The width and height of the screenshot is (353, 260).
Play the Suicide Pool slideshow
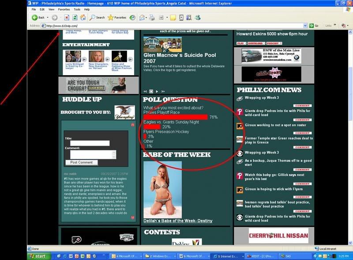[157, 92]
